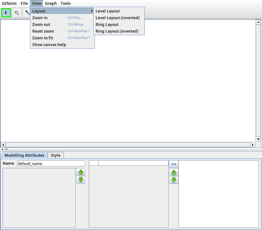Viewport: 262px width, 230px height.
Task: Toggle the green-highlighted E edit mode button
Action: tap(6, 13)
